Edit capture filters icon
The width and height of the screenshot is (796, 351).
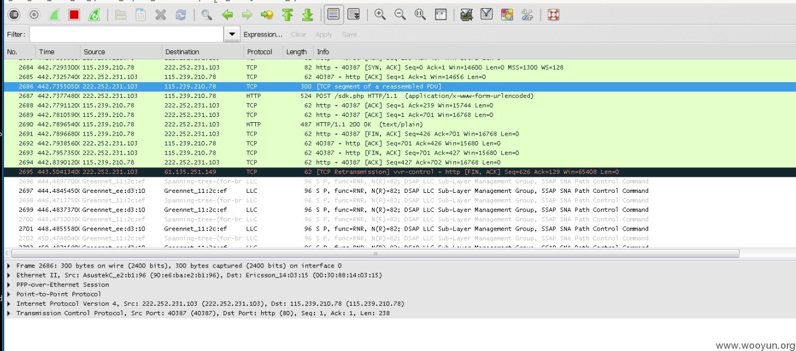click(x=466, y=14)
